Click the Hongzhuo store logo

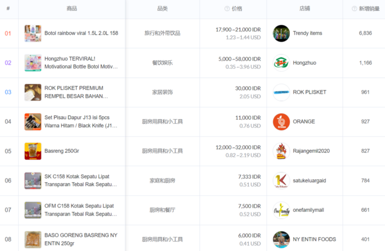click(281, 63)
